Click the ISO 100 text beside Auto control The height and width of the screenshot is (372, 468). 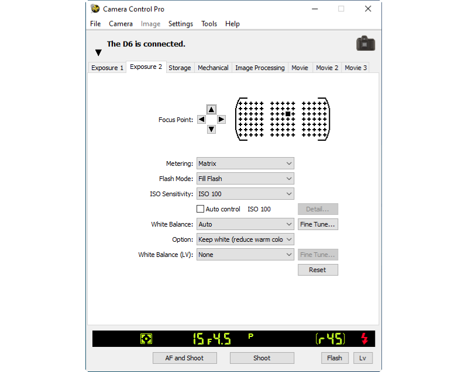coord(259,209)
